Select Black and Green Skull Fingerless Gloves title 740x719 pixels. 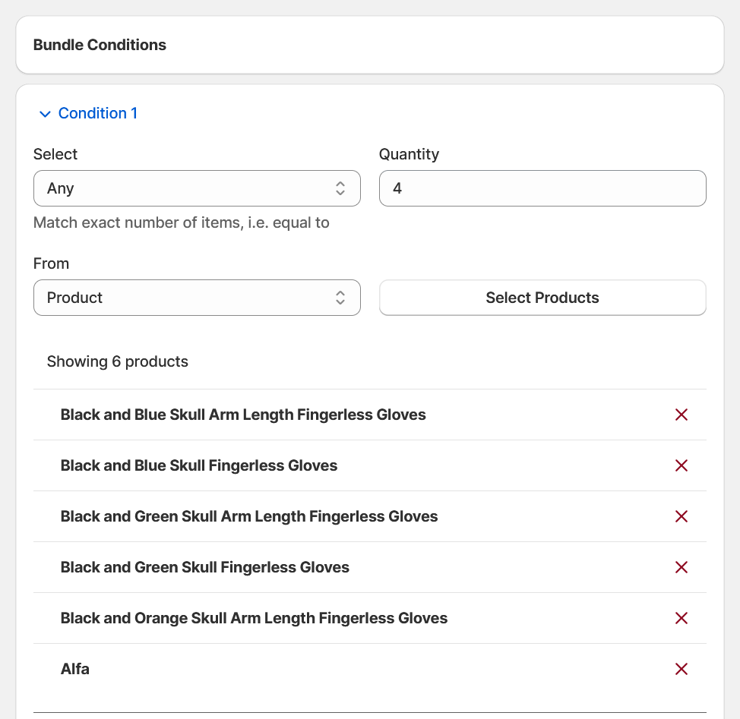point(205,567)
